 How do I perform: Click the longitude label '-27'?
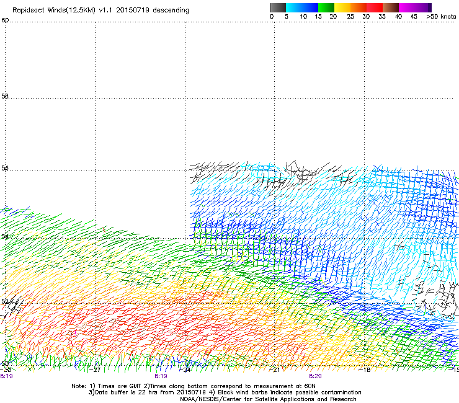point(95,370)
